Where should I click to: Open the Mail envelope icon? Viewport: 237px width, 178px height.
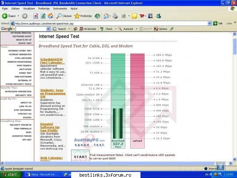(x=106, y=16)
